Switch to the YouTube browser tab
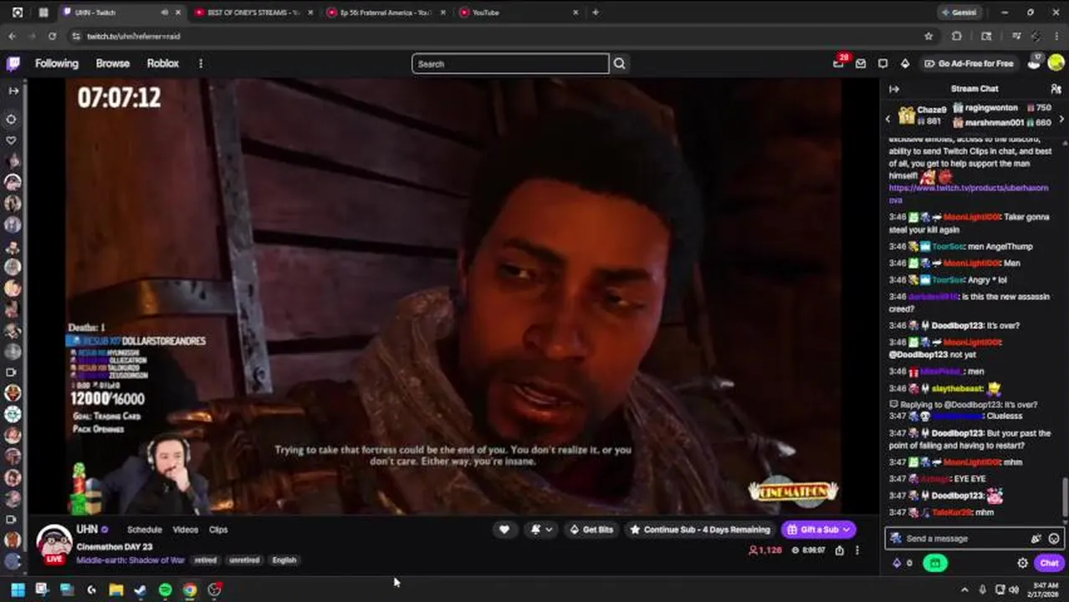 [517, 13]
